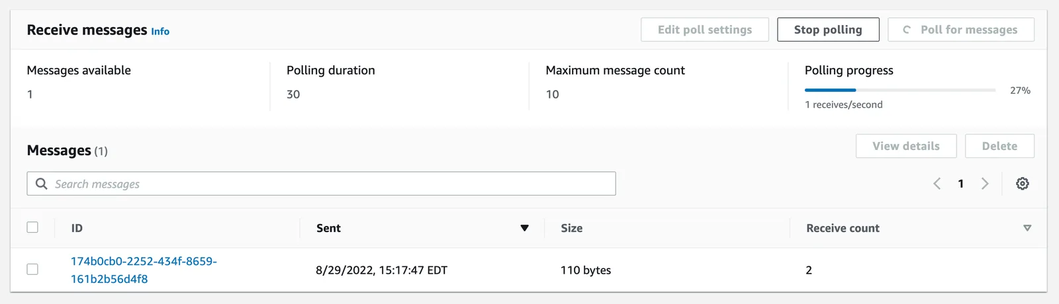This screenshot has width=1059, height=304.
Task: Open the table preferences gear icon
Action: click(1022, 184)
